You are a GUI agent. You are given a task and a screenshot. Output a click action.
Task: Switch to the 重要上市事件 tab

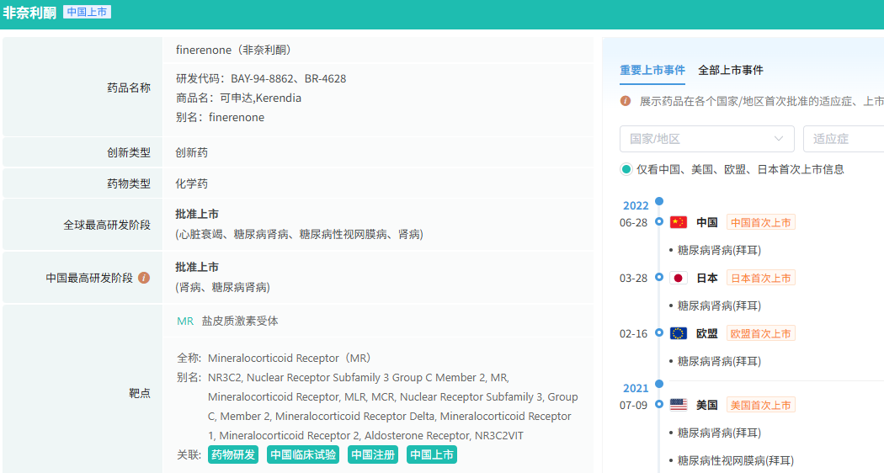tap(652, 71)
